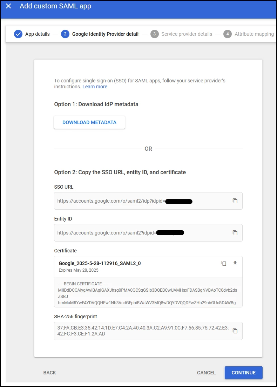Continue to the next step
277x387 pixels.
point(243,373)
